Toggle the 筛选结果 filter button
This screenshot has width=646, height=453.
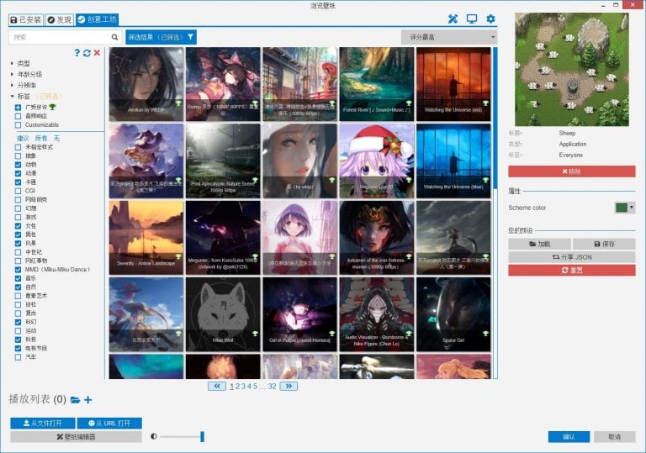[161, 37]
